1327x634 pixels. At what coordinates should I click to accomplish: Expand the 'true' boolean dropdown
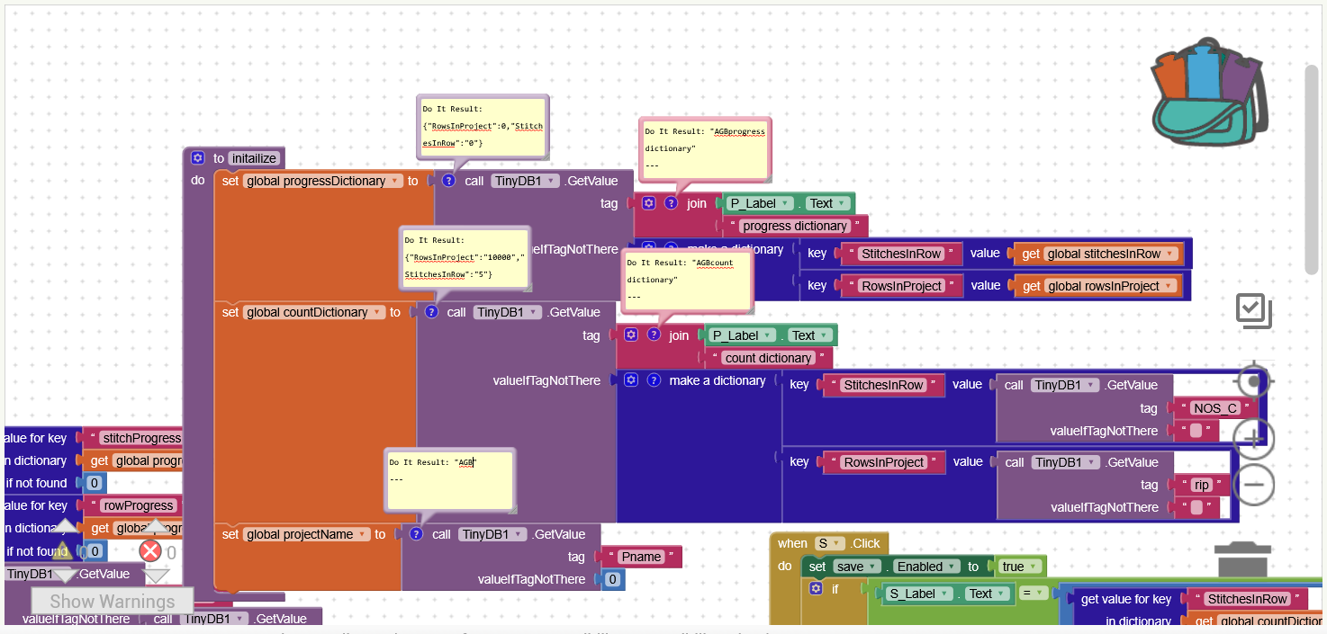pyautogui.click(x=1033, y=567)
